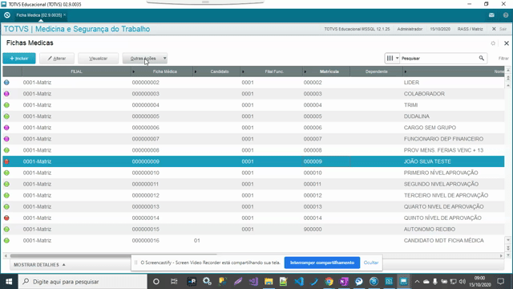Close the Ficha Médica tab
Screen dimensions: 513x289
coord(64,14)
